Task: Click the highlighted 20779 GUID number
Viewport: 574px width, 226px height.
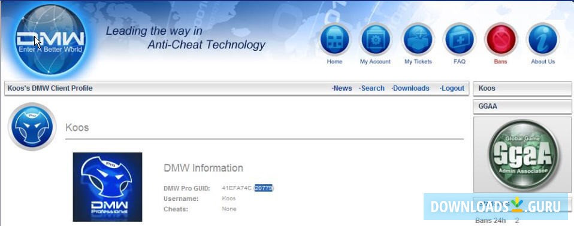Action: coord(264,188)
